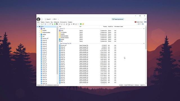Image resolution: width=180 pixels, height=101 pixels.
Task: Click the file list vertical scrollbar
Action: (146, 38)
